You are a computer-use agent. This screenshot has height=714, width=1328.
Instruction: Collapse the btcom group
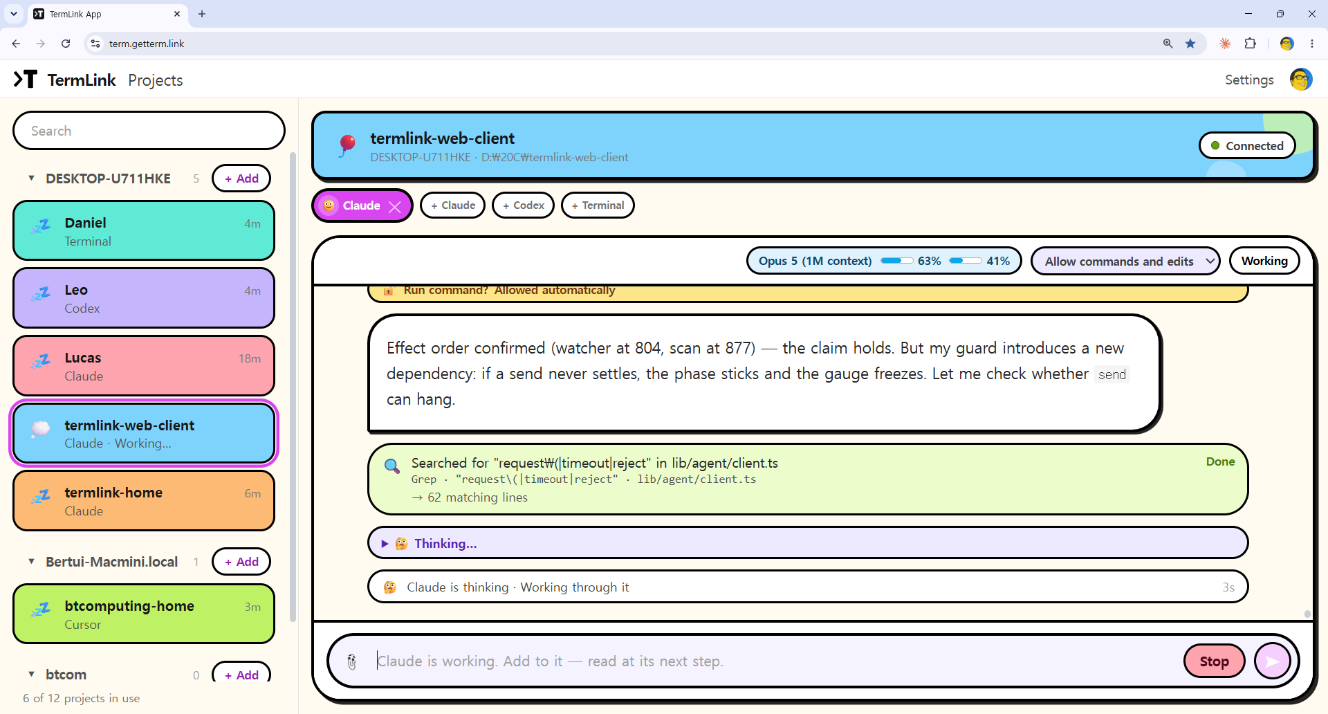(x=31, y=675)
